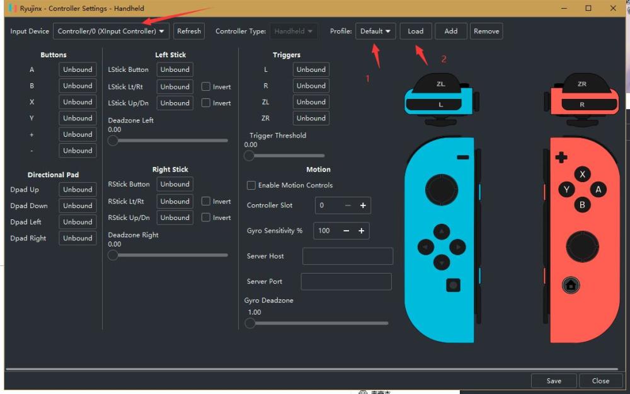Close the controller settings dialog
Viewport: 630px width, 394px height.
[600, 381]
